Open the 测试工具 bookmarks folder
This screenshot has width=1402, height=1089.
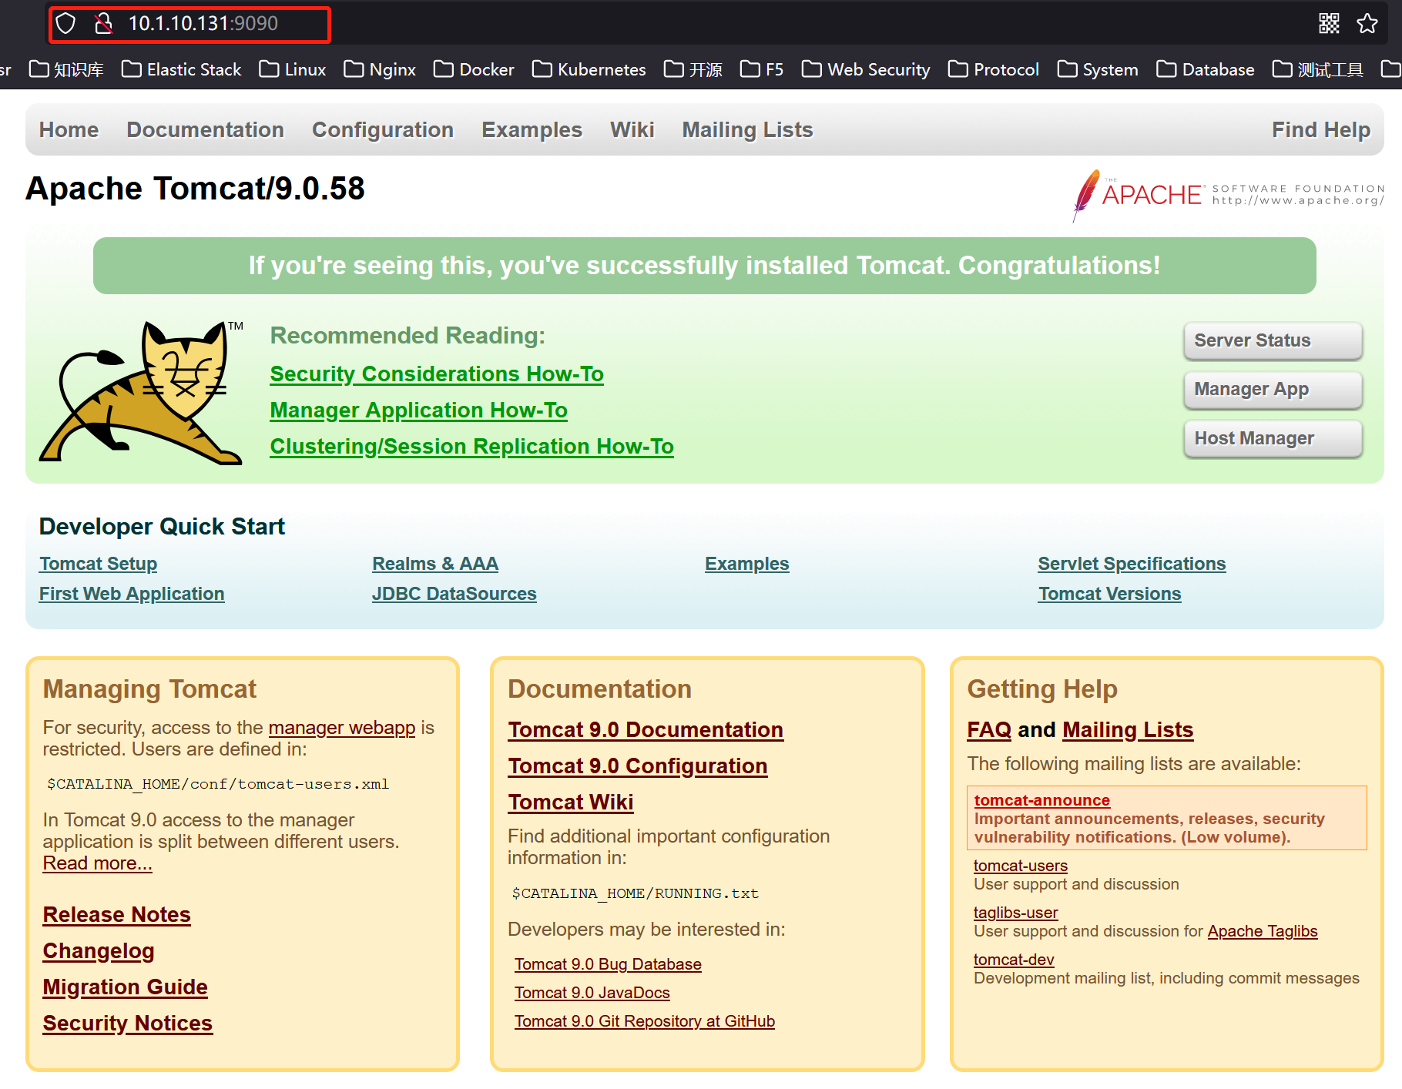1318,69
